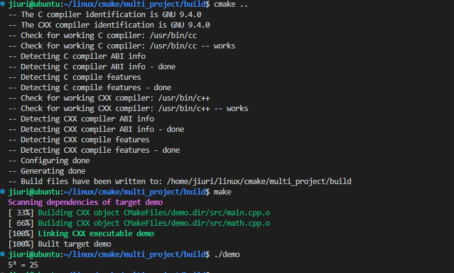454x273 pixels.
Task: Click the blue dot beside the make prompt
Action: tap(2, 191)
